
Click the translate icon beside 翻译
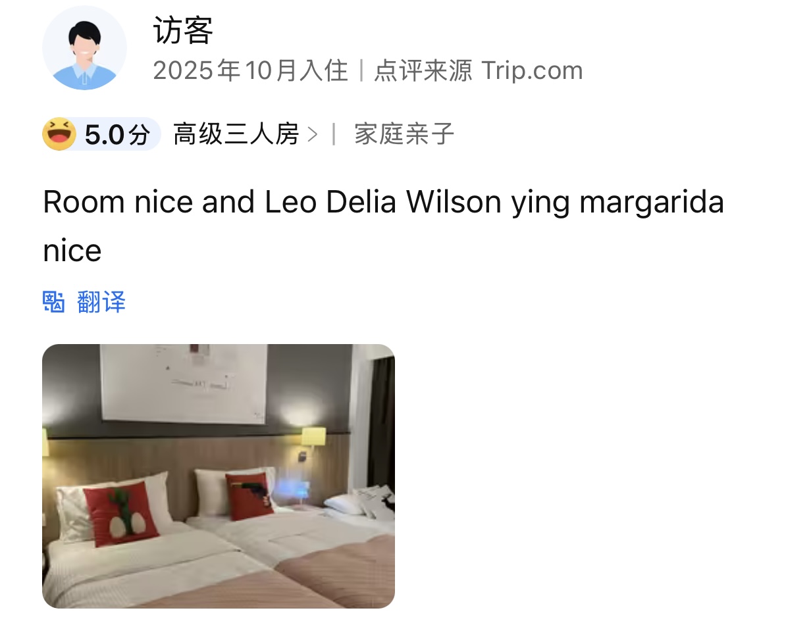click(53, 302)
